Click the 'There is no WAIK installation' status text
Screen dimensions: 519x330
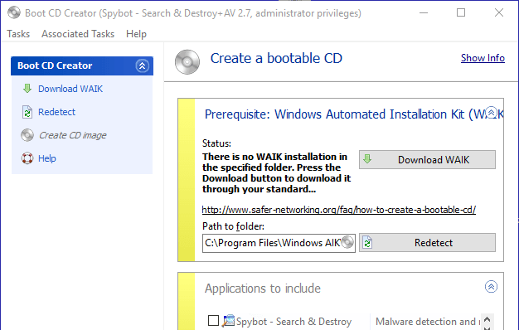(x=276, y=172)
